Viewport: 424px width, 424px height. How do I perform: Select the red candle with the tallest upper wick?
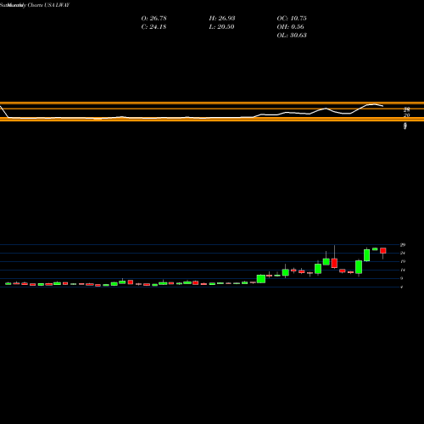pyautogui.click(x=334, y=263)
